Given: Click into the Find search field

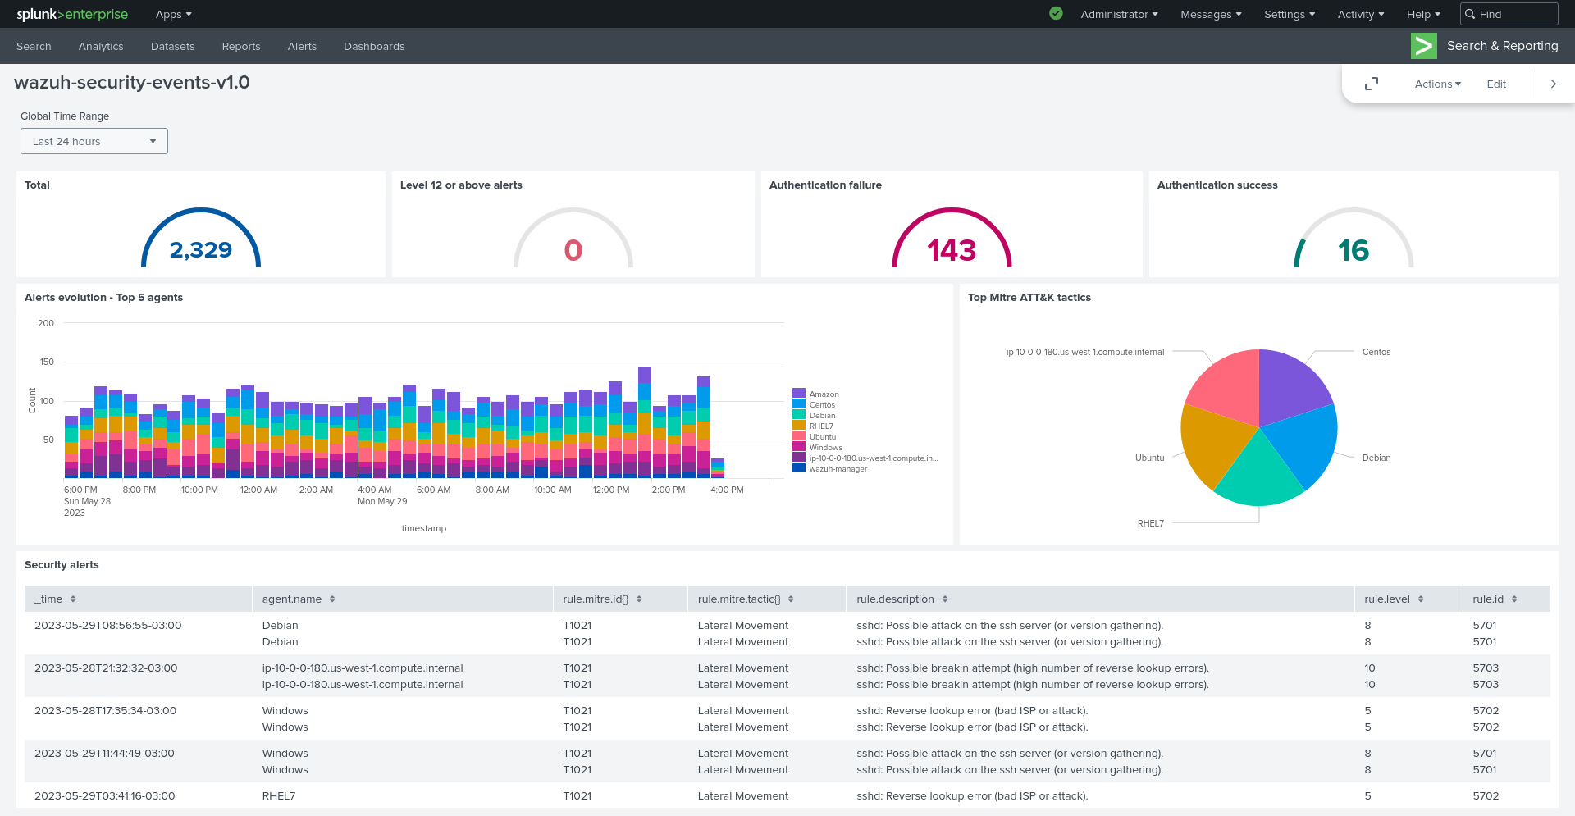Looking at the screenshot, I should coord(1516,14).
